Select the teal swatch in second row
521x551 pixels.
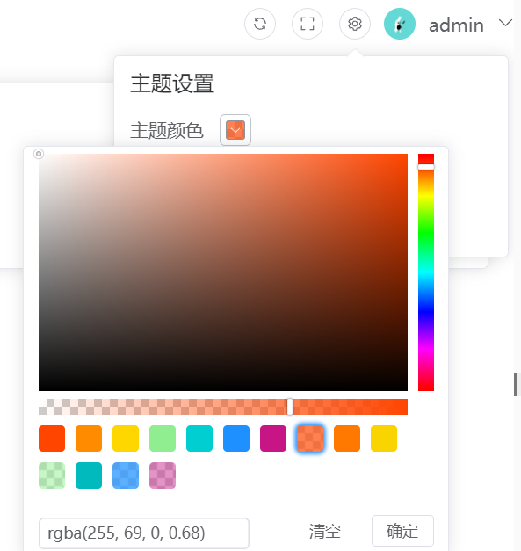[89, 475]
